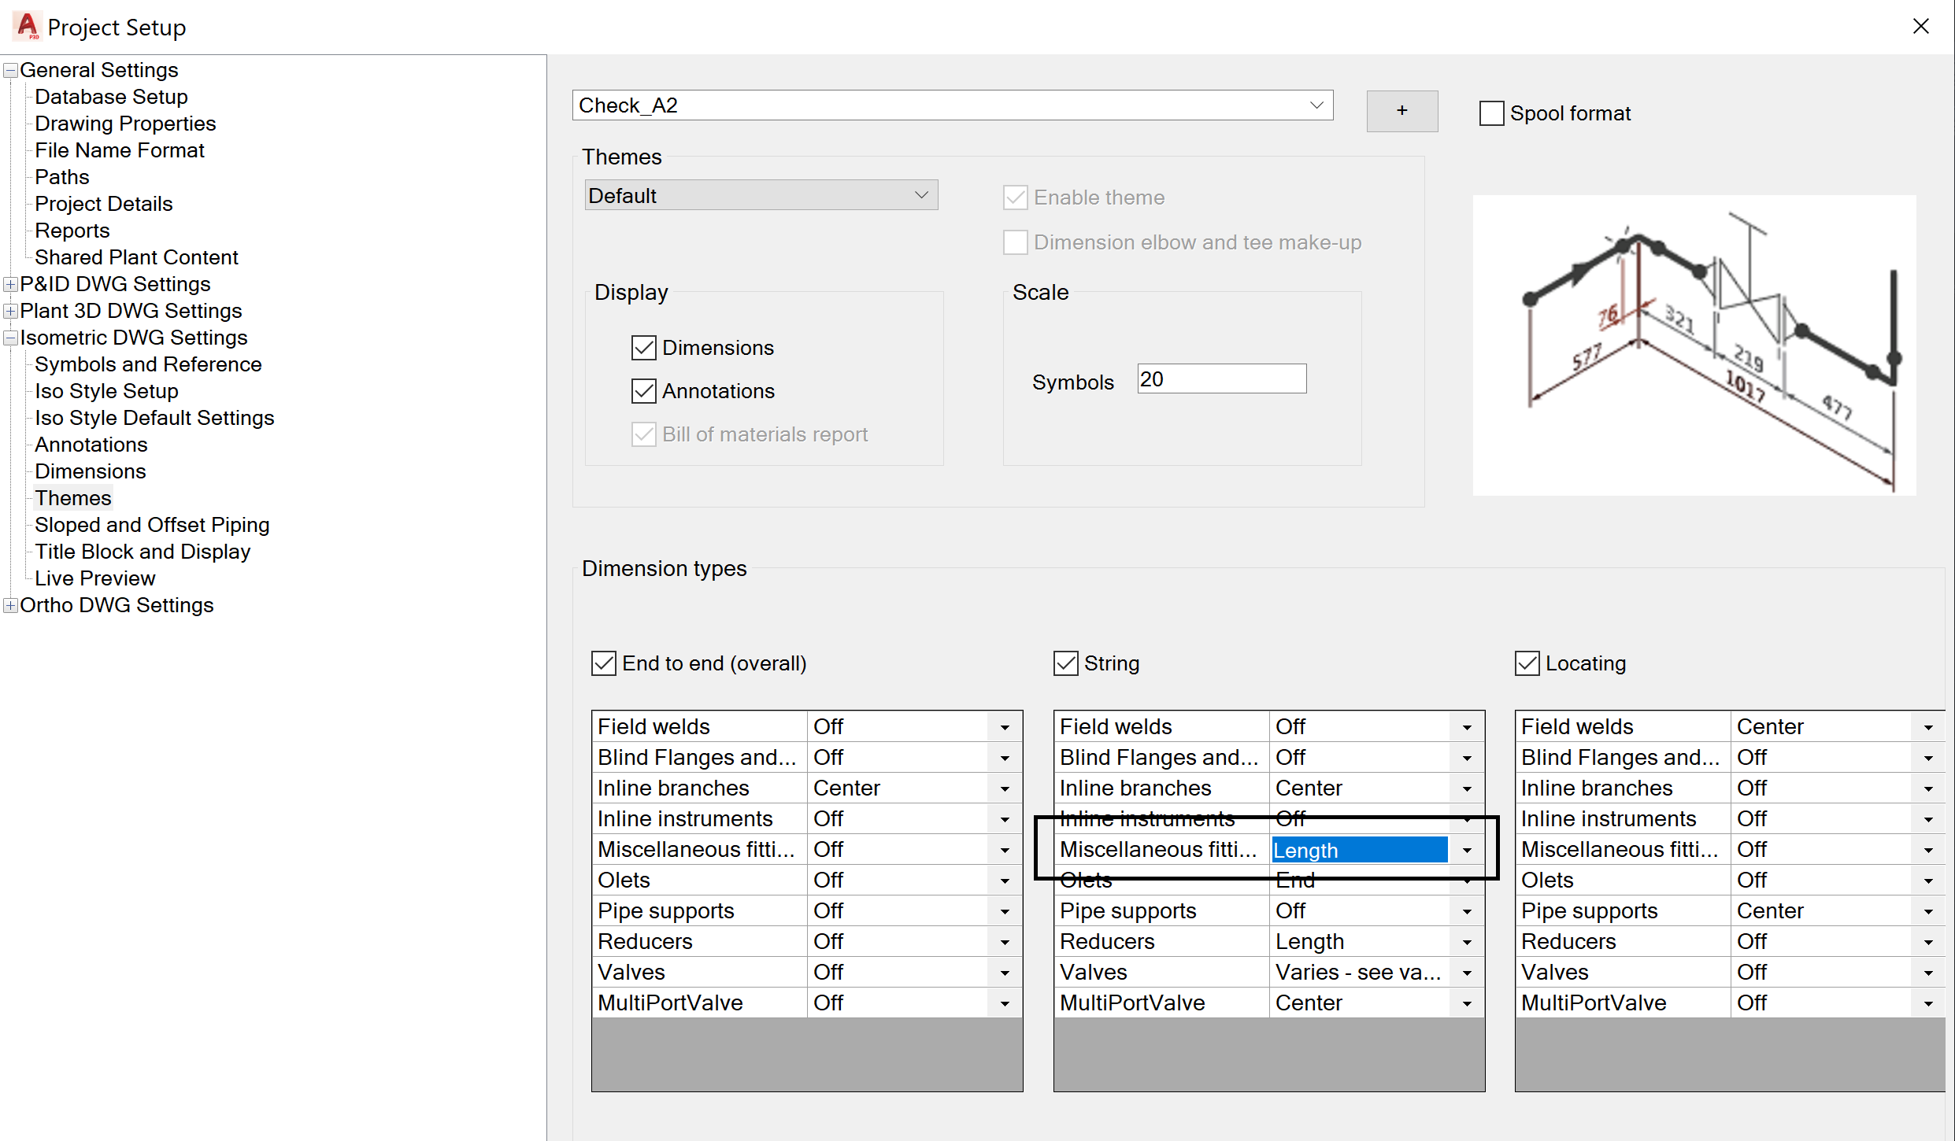
Task: Open String Reducers Length dropdown arrow
Action: [1467, 943]
